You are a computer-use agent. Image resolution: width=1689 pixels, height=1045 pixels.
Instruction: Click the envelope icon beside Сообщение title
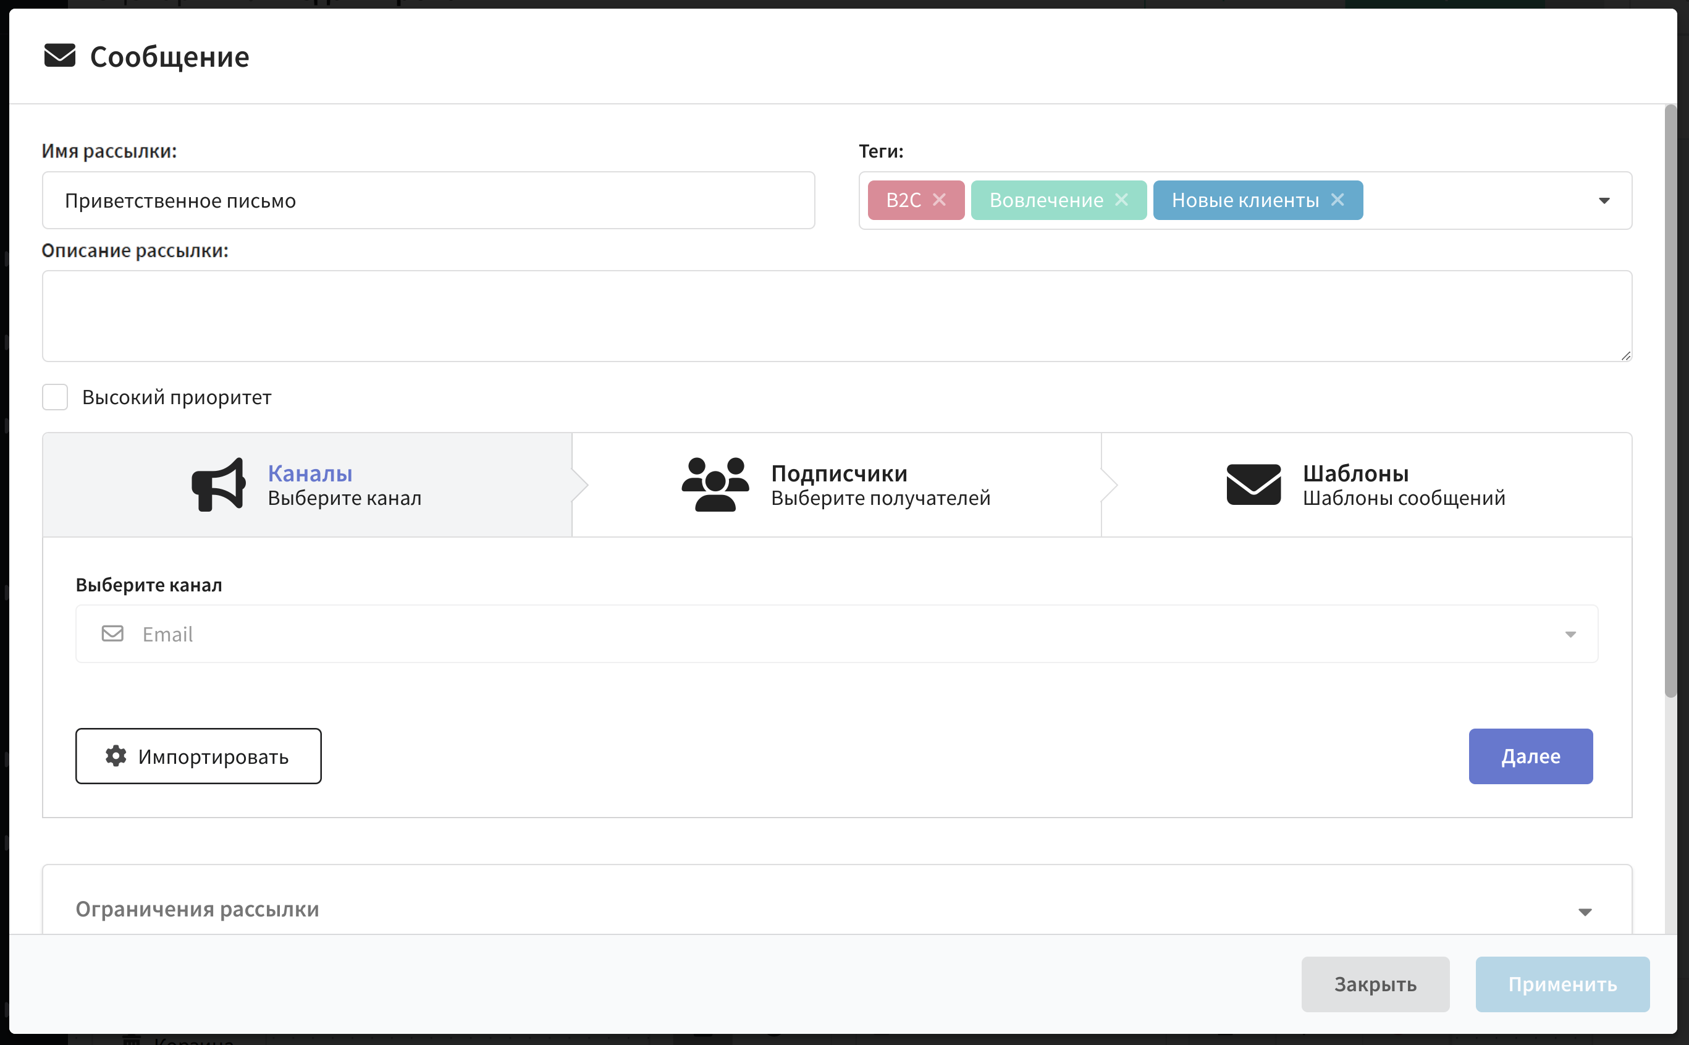pyautogui.click(x=59, y=56)
